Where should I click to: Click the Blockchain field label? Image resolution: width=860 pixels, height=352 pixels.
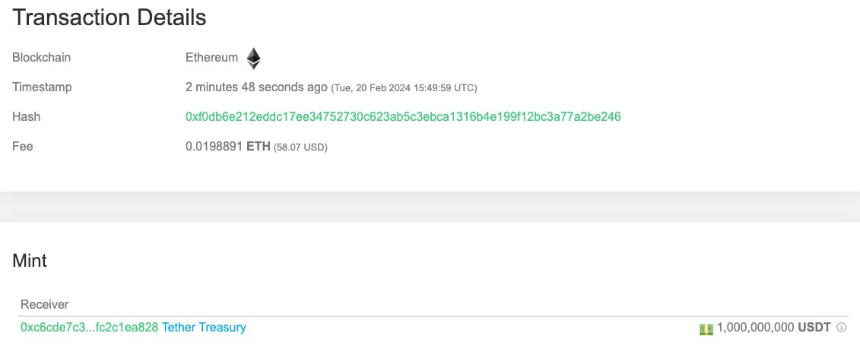[x=41, y=58]
